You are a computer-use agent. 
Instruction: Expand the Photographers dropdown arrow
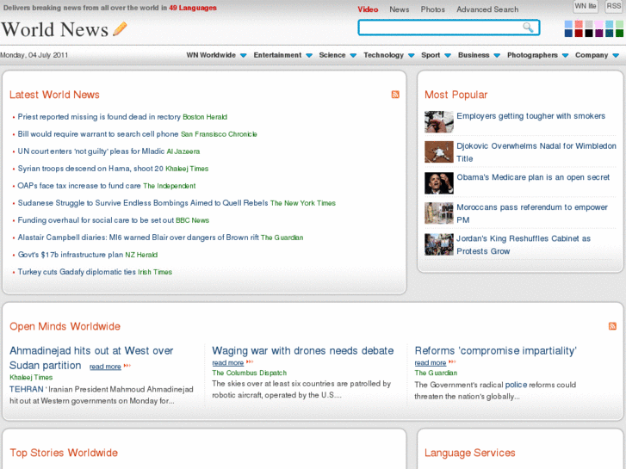coord(565,55)
